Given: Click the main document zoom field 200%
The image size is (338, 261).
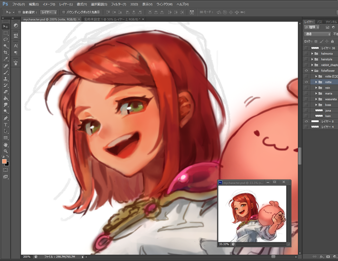Looking at the screenshot, I should tap(27, 257).
